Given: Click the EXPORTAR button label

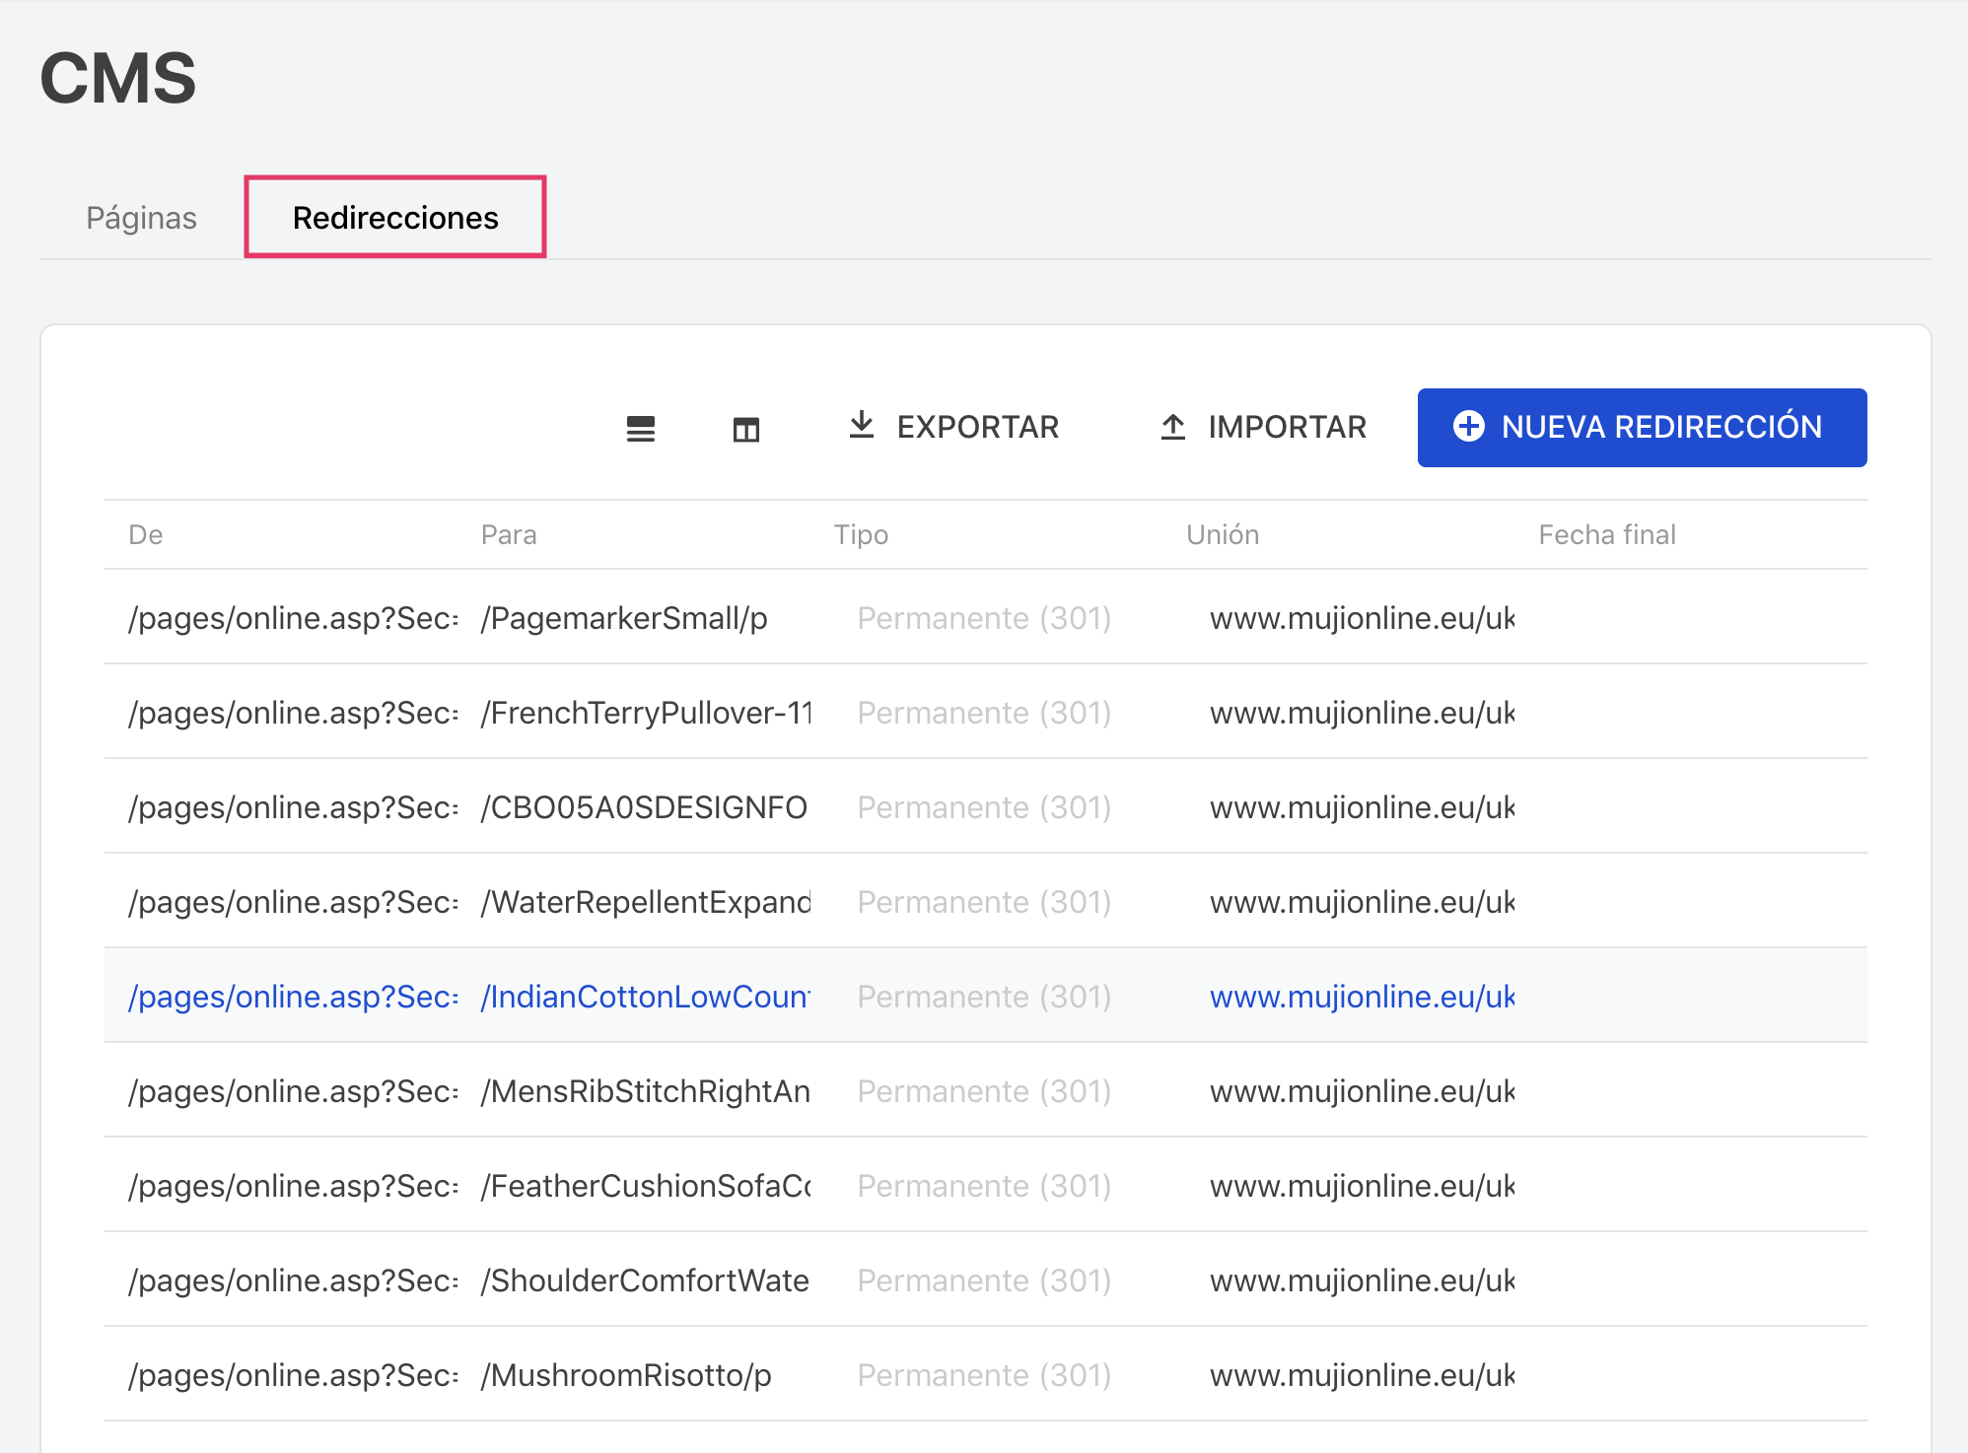Looking at the screenshot, I should (x=977, y=427).
